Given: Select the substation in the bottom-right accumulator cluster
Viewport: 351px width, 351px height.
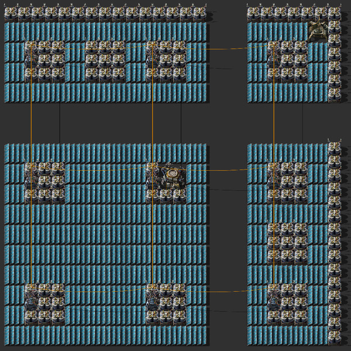Looking at the screenshot, I should [274, 302].
